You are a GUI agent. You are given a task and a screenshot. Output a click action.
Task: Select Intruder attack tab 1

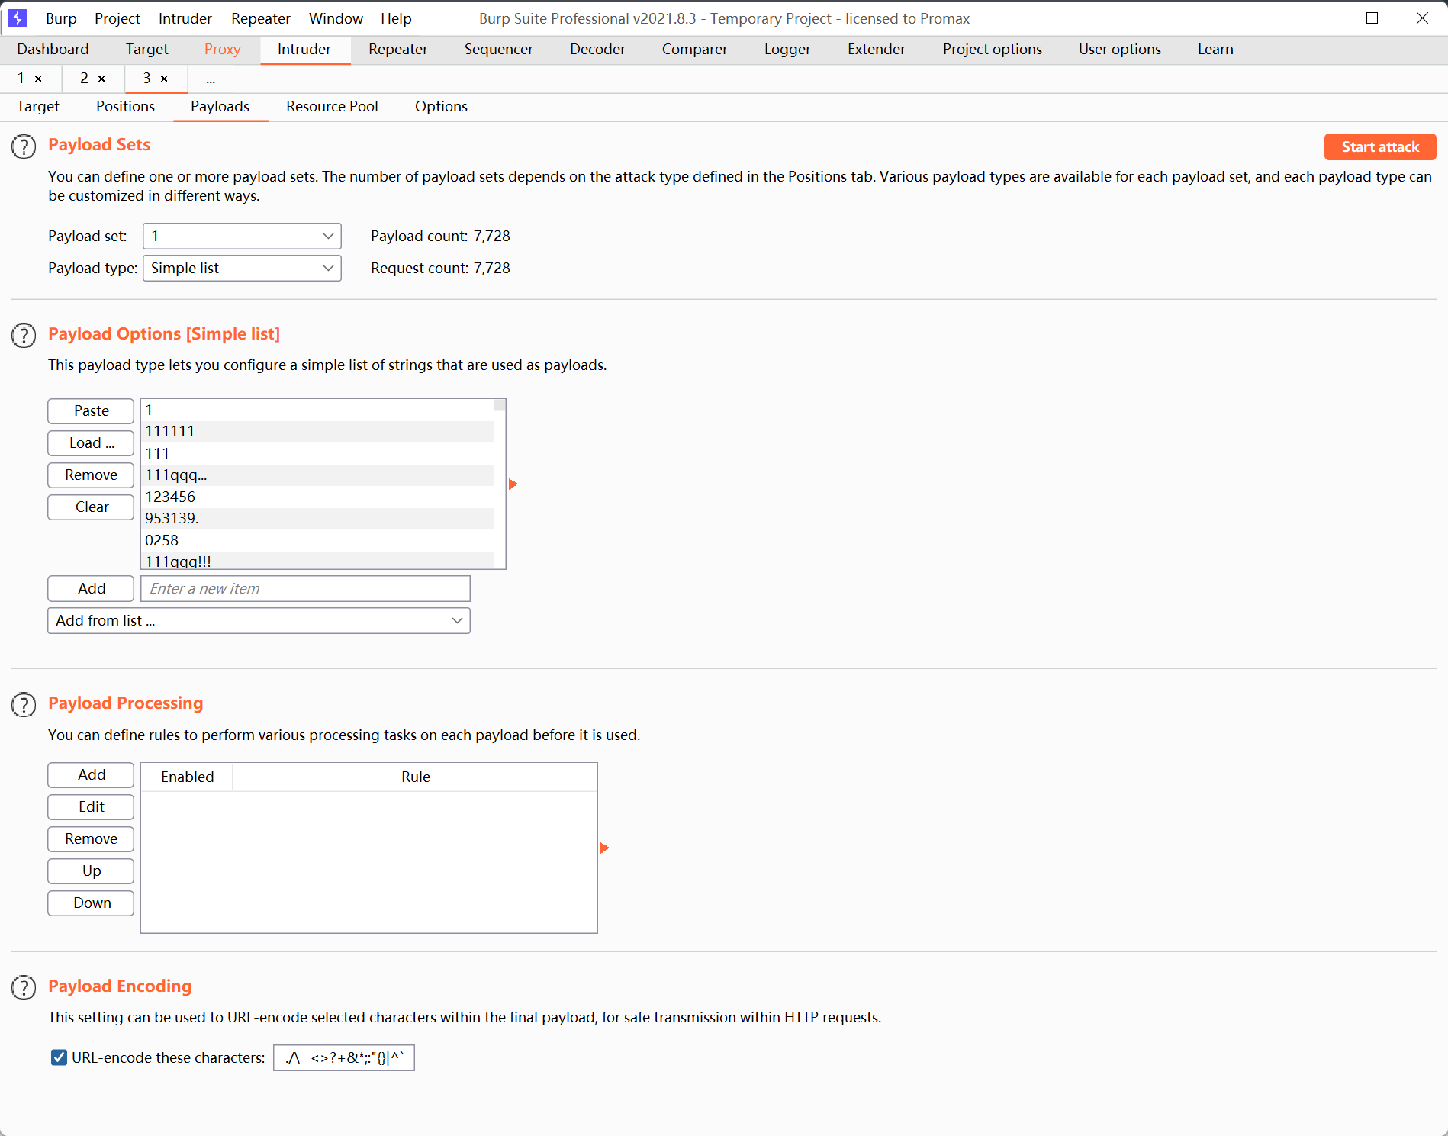[x=21, y=79]
